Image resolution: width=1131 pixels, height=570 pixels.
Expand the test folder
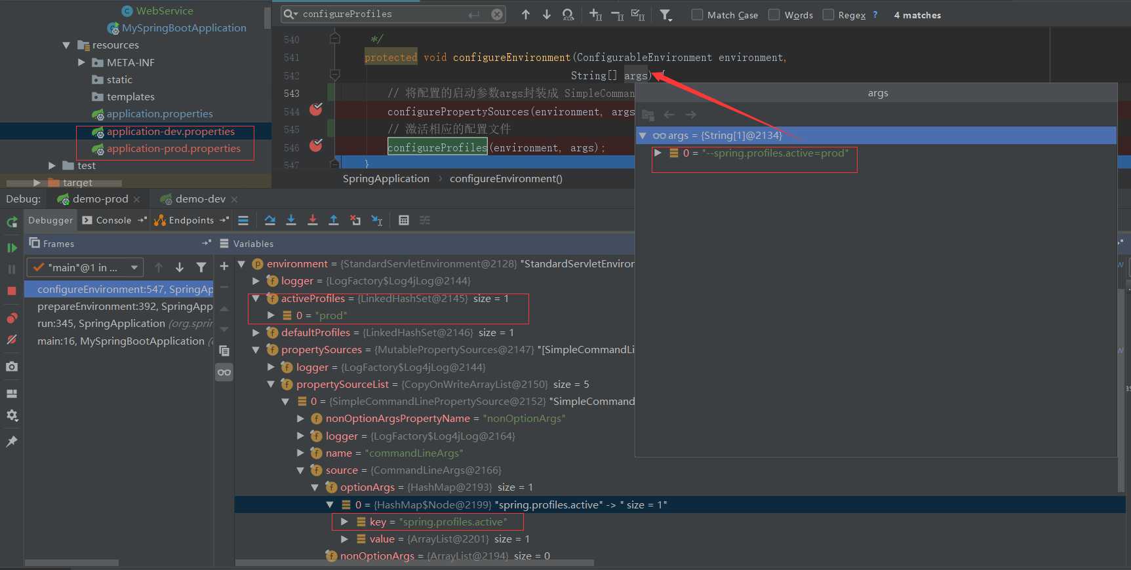(52, 166)
